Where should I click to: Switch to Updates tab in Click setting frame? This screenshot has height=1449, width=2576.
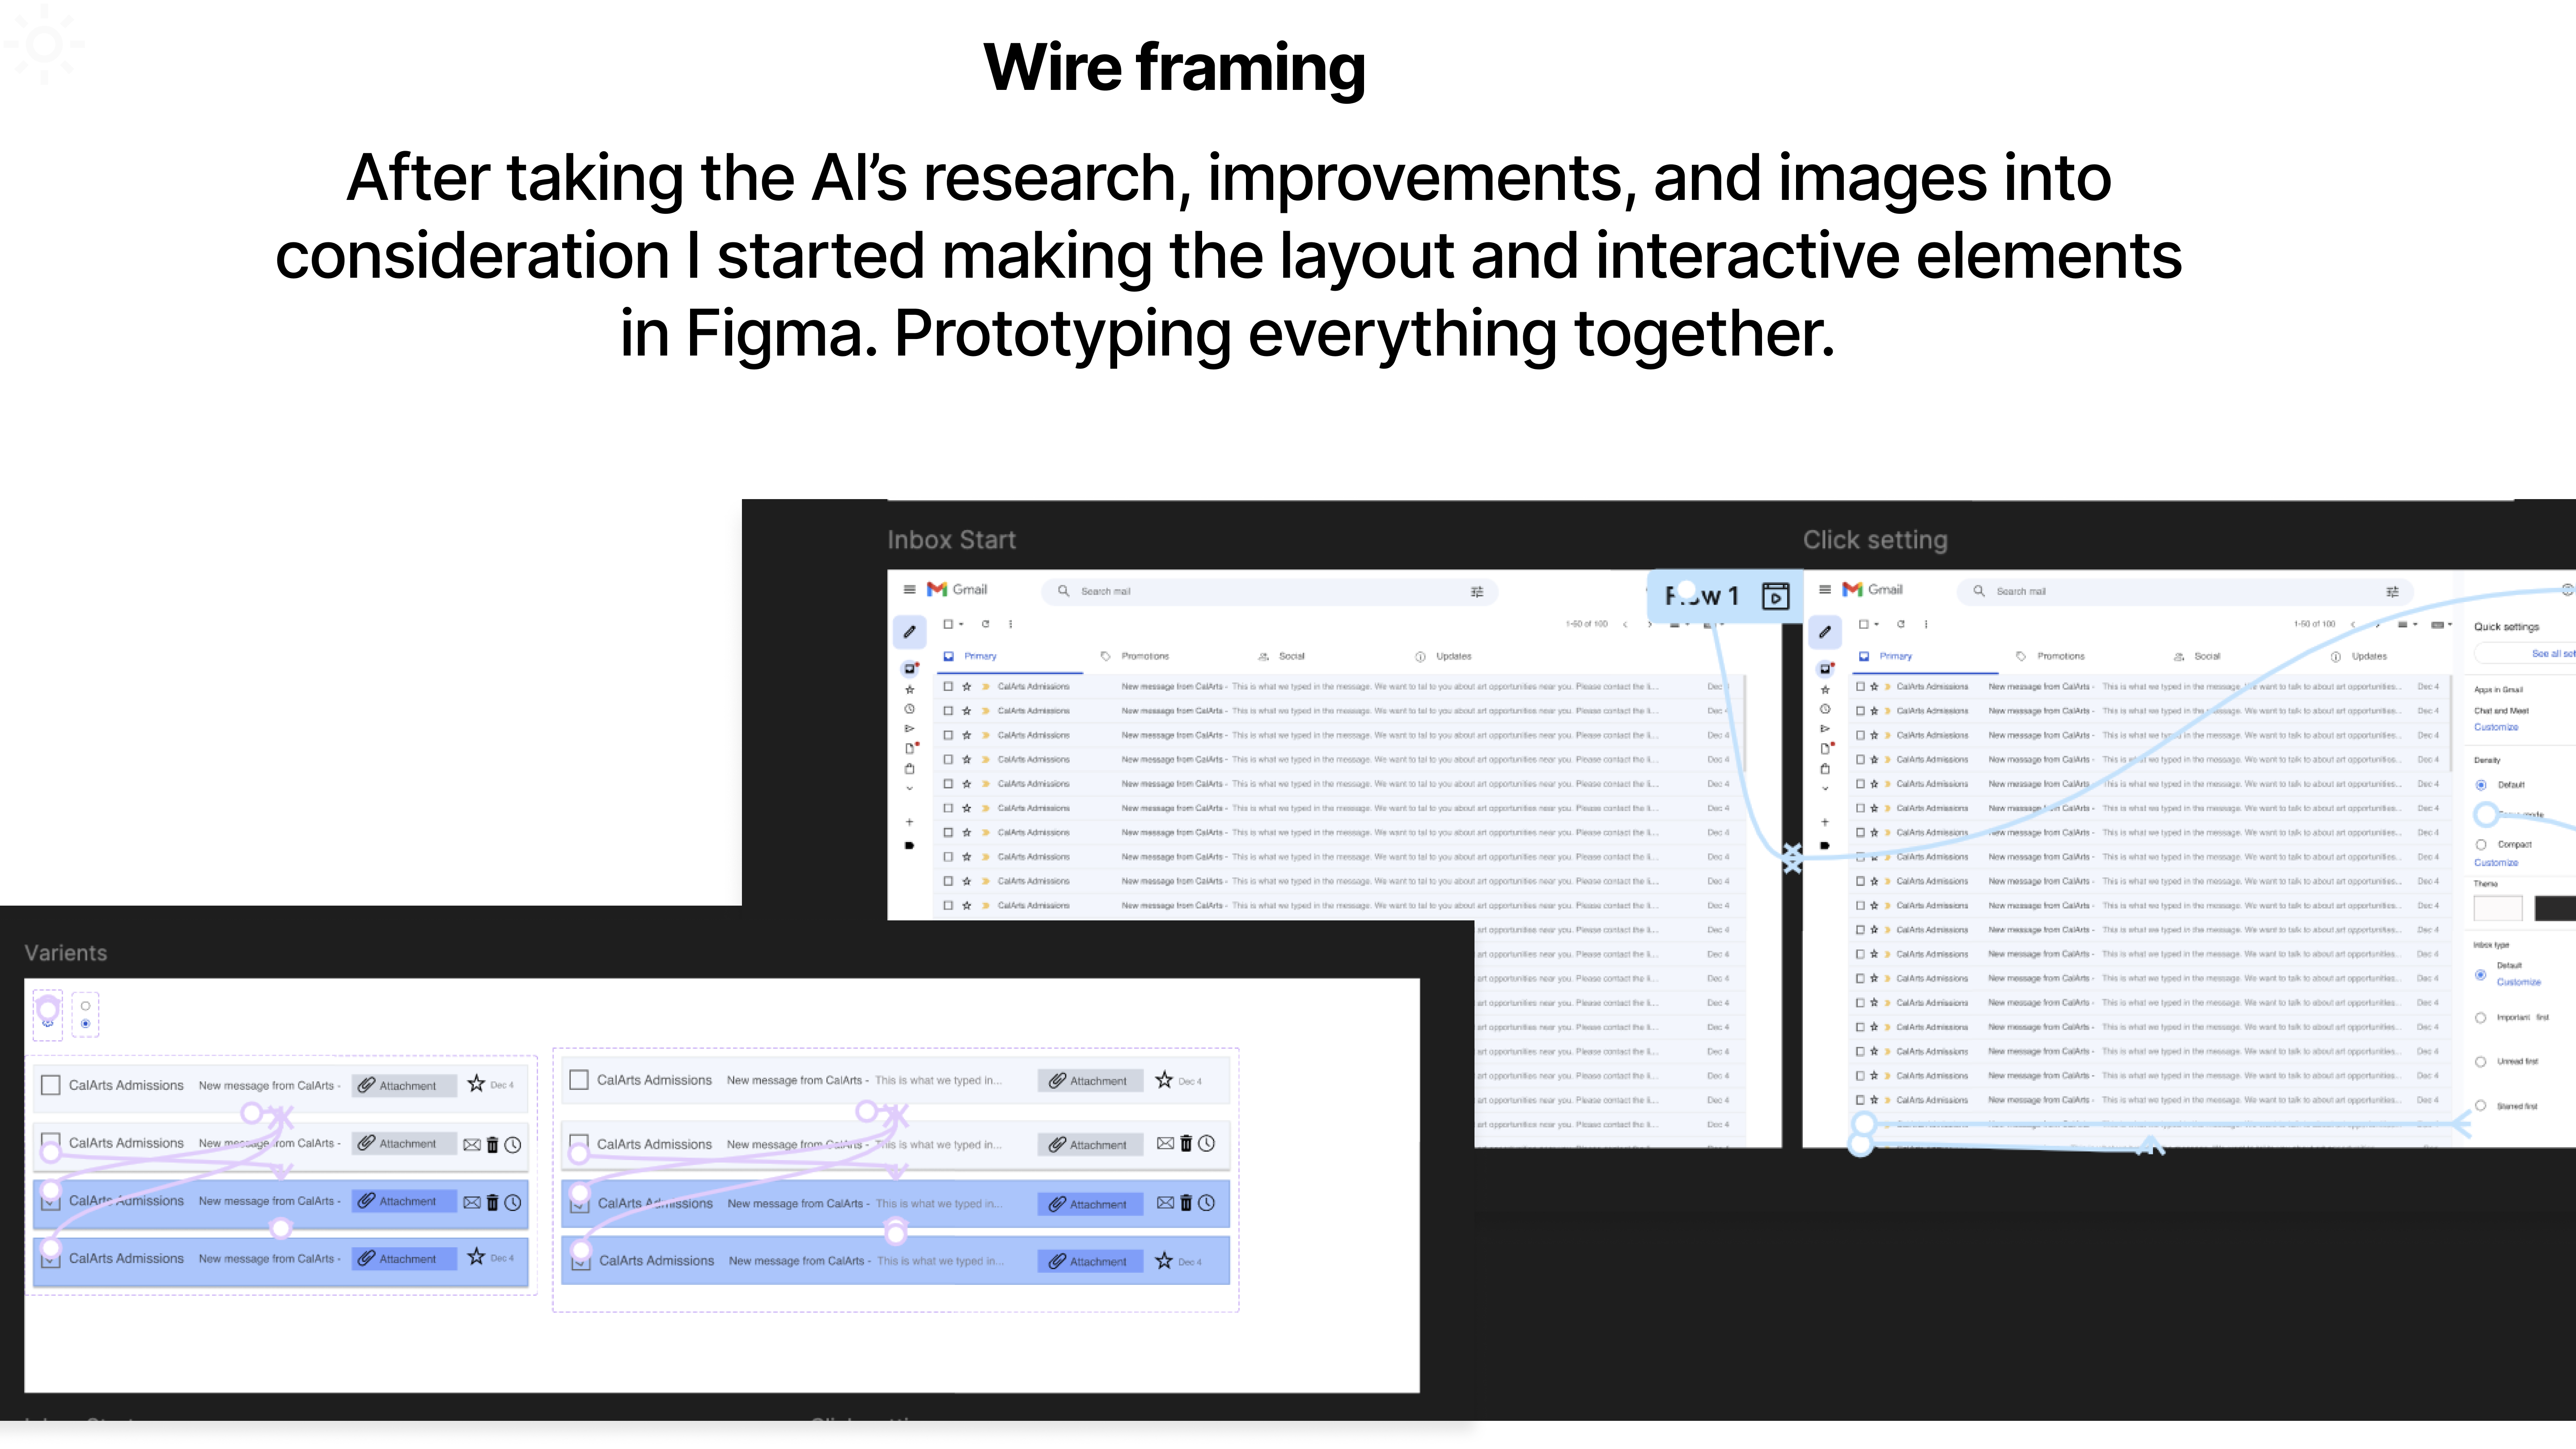2360,656
